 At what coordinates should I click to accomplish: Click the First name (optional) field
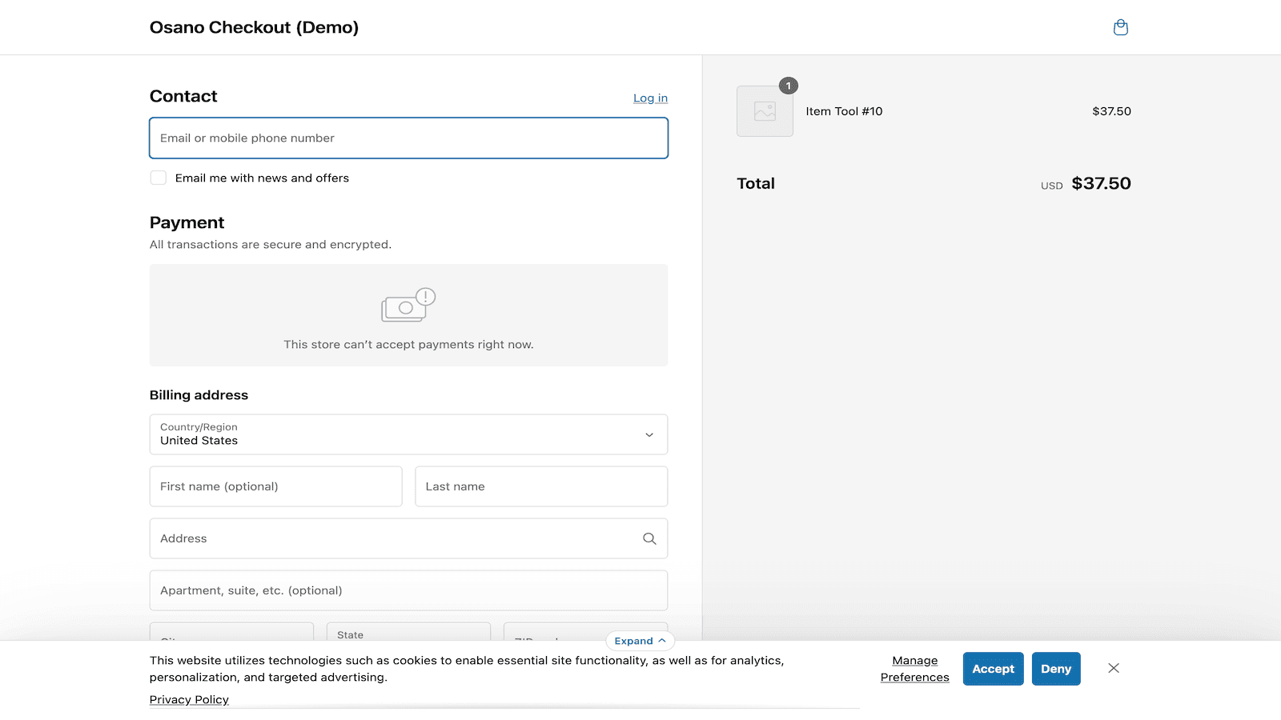[275, 486]
